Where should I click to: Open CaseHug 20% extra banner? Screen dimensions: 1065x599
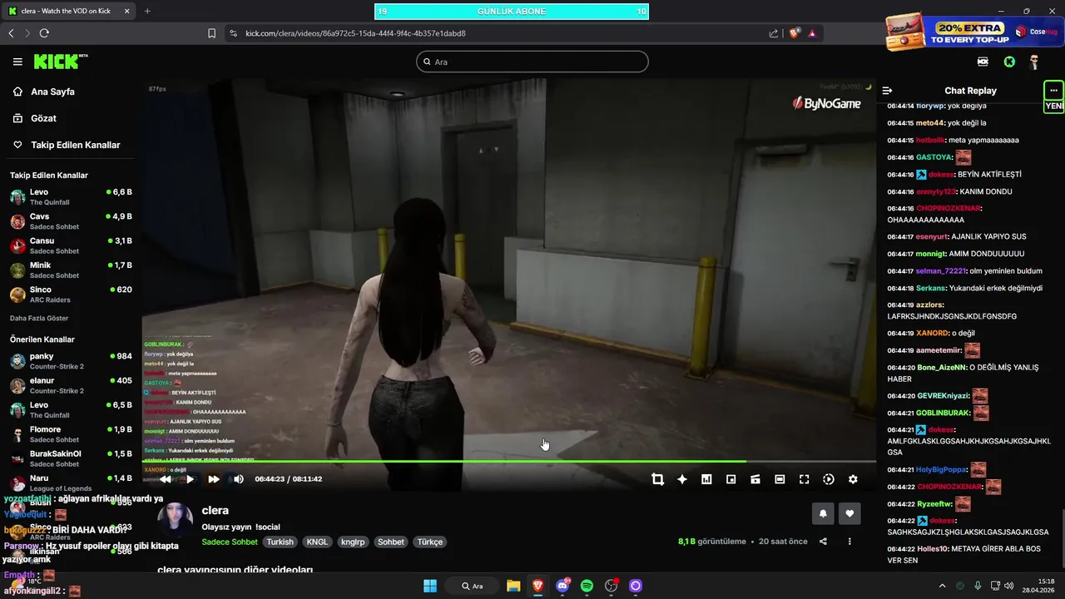pos(973,31)
